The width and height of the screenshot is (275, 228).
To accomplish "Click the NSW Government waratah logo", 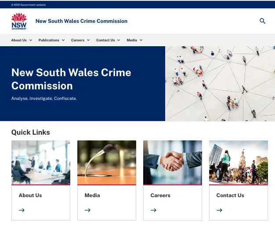I will pos(19,21).
